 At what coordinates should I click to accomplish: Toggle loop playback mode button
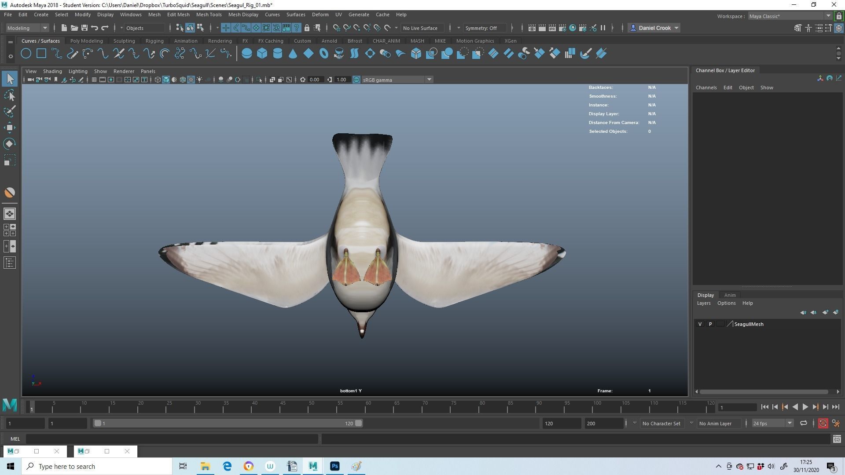pos(803,424)
